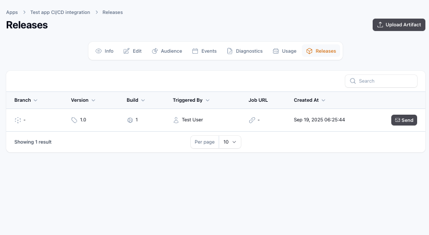Go to the Usage tab
The image size is (429, 235).
[285, 51]
